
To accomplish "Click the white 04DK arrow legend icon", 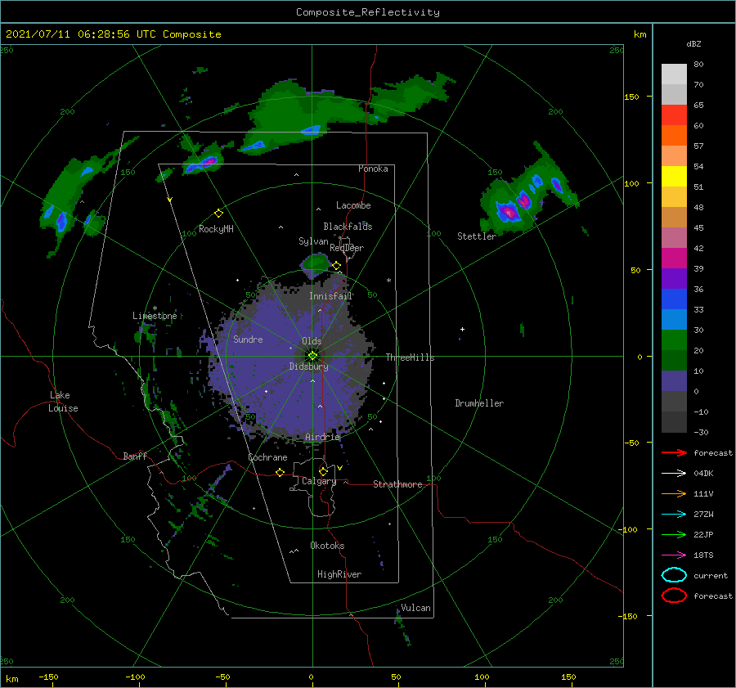I will pos(674,474).
